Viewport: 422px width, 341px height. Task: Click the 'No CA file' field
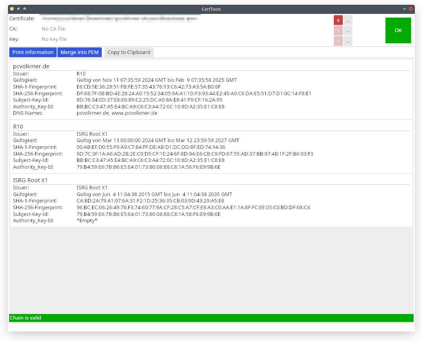(53, 29)
